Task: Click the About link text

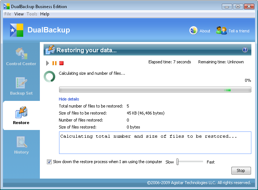Action: [x=205, y=31]
